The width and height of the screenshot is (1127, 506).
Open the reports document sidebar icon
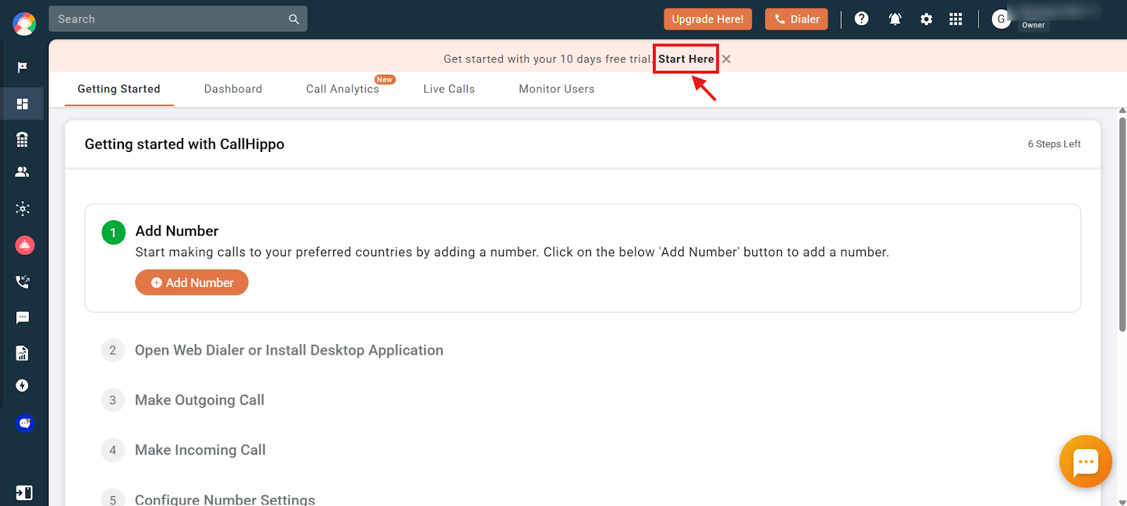pyautogui.click(x=23, y=353)
